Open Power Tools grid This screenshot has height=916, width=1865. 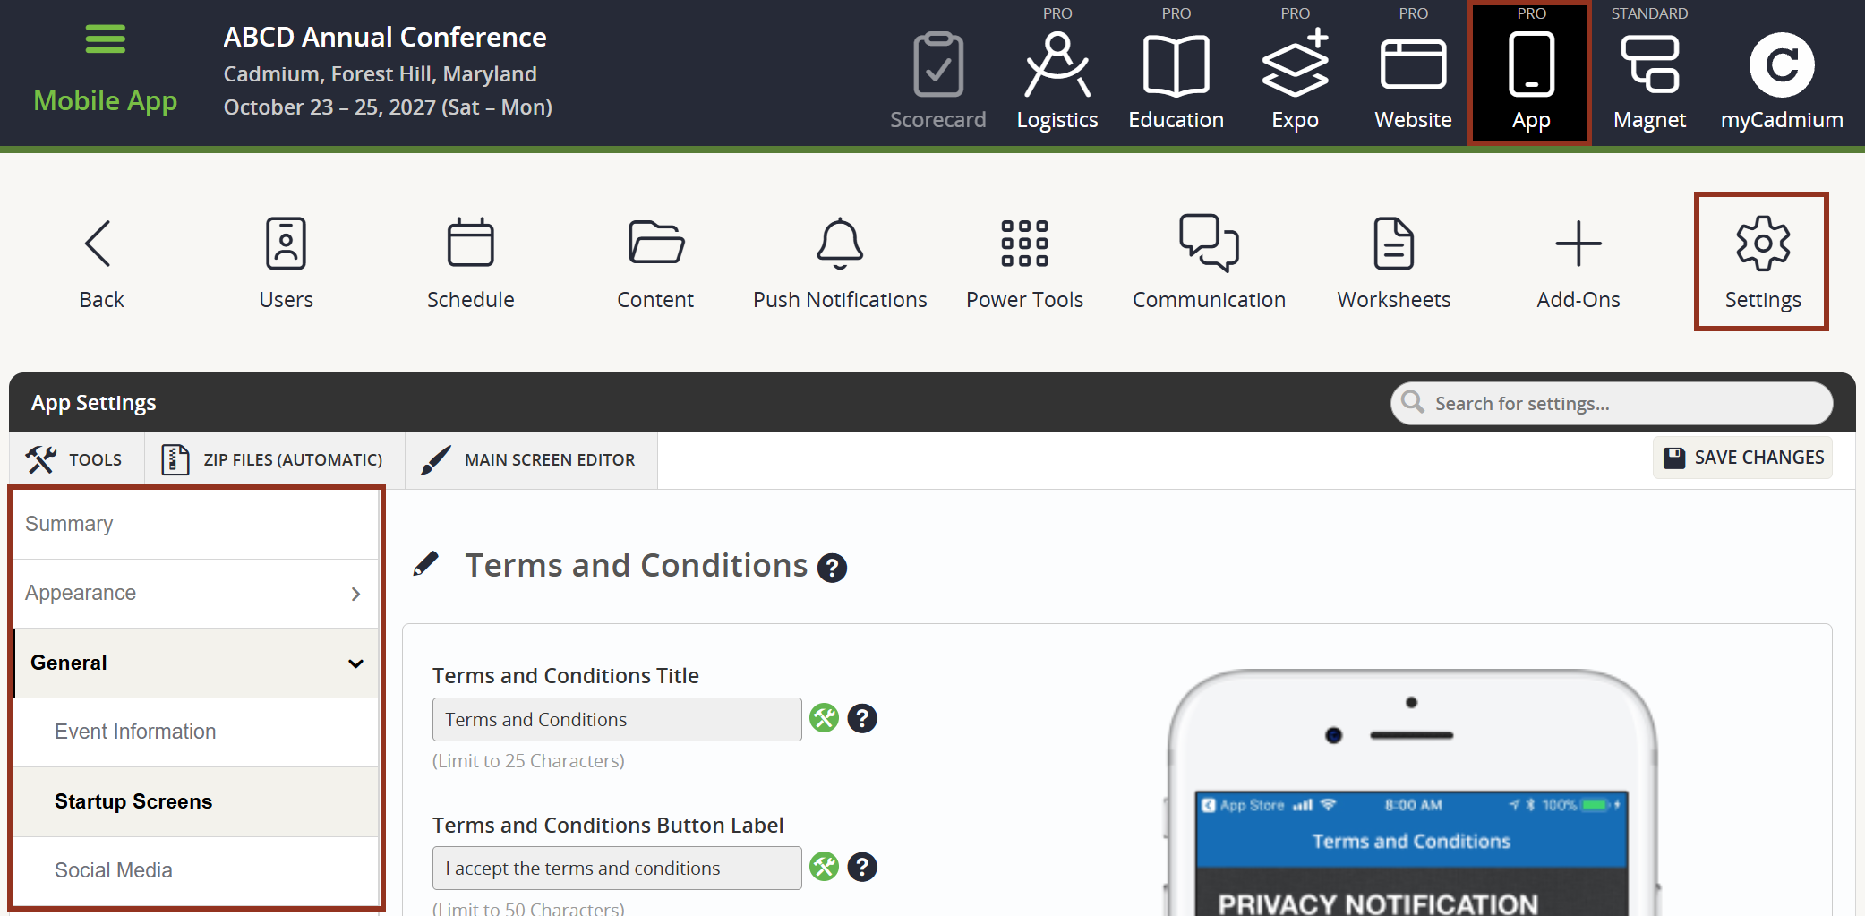tap(1024, 263)
